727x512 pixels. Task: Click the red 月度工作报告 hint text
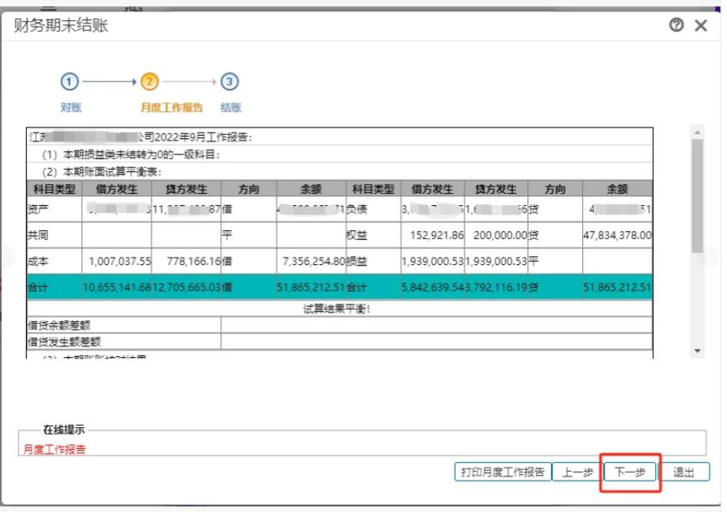point(55,450)
